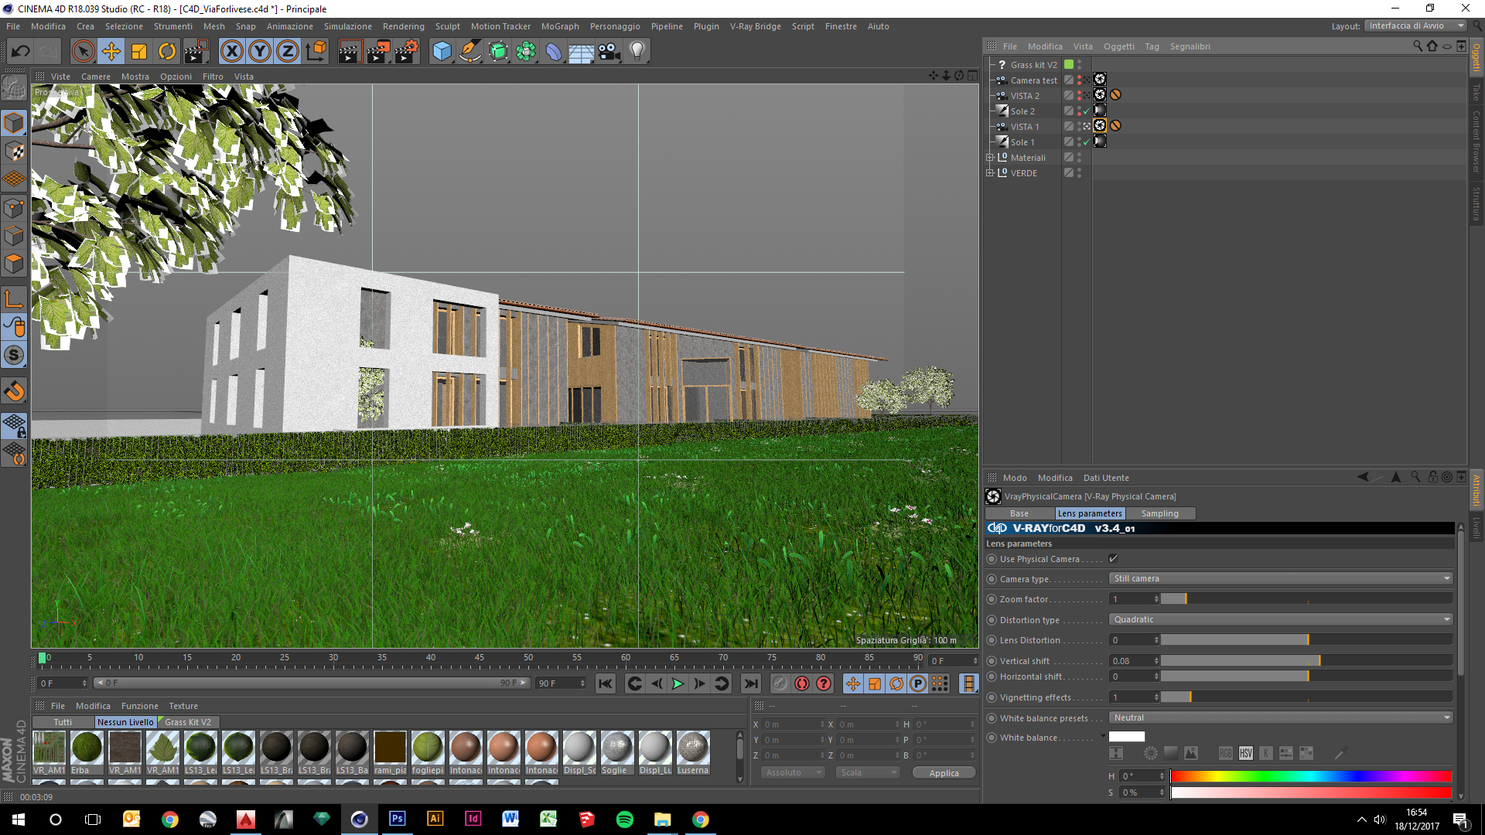Open the Camera type dropdown
The height and width of the screenshot is (835, 1485).
tap(1281, 578)
